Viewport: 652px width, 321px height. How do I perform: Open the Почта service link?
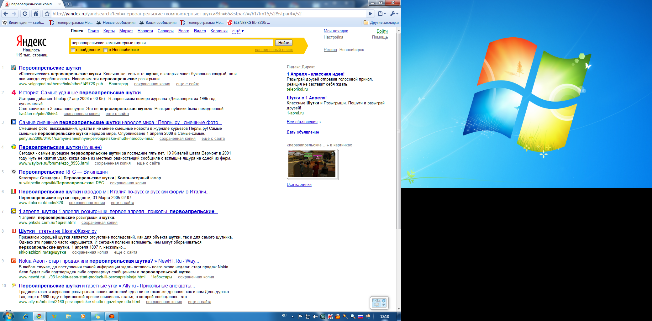tap(93, 31)
